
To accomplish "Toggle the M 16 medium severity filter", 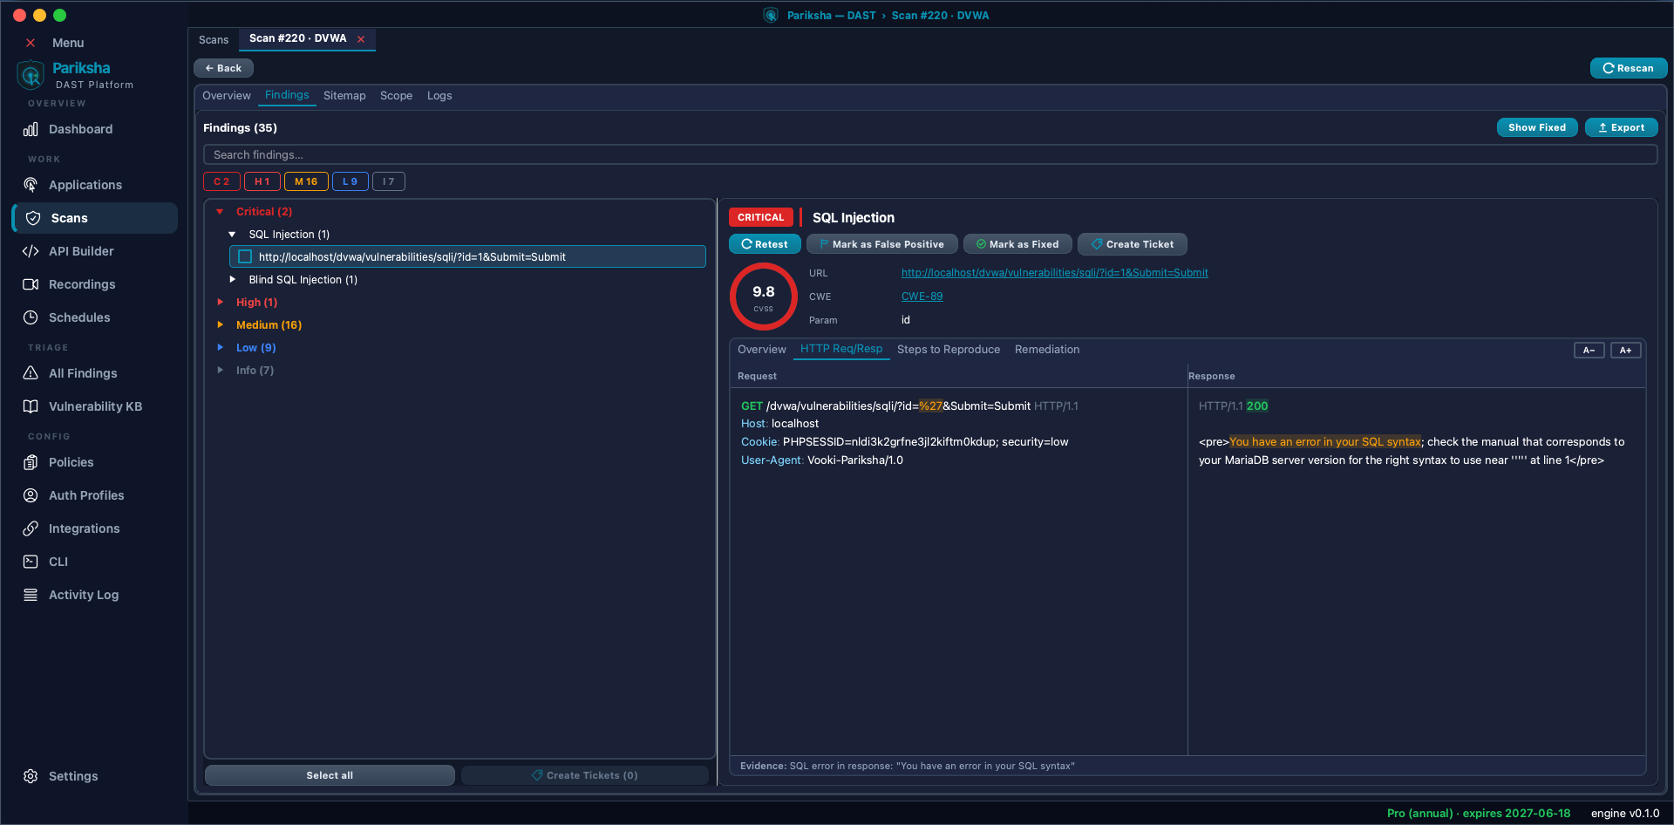I will (x=306, y=181).
